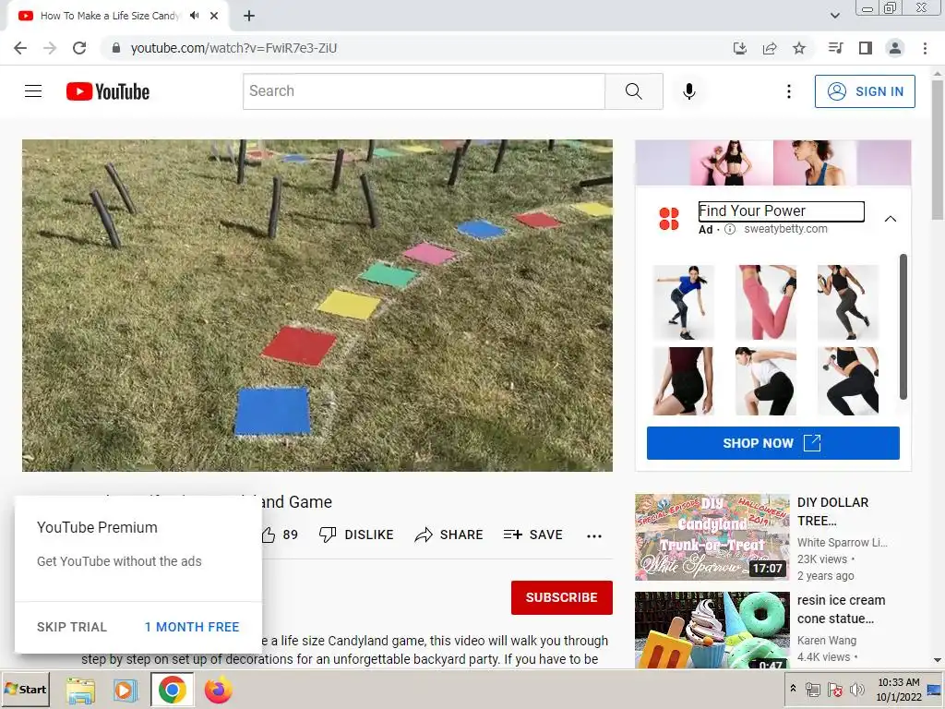Open the Windows Start menu
945x709 pixels.
click(x=25, y=690)
